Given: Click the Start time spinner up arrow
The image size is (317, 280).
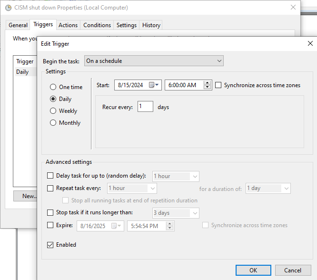Looking at the screenshot, I should pyautogui.click(x=207, y=83).
